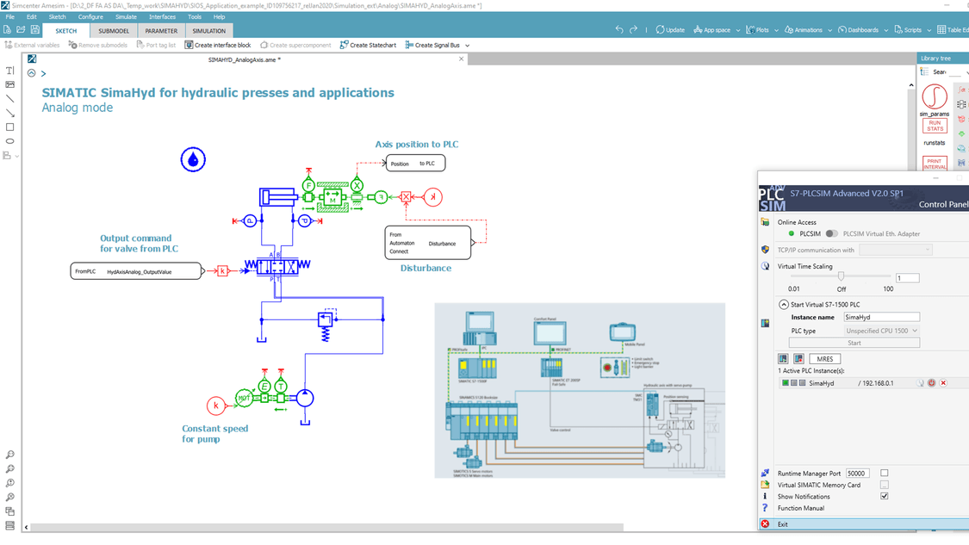Open the Dashboards dropdown arrow
The height and width of the screenshot is (545, 969).
click(886, 30)
